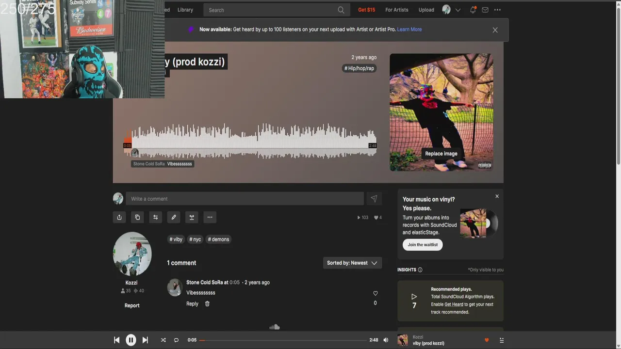Click the track likes count 4
The height and width of the screenshot is (349, 621).
pyautogui.click(x=377, y=218)
